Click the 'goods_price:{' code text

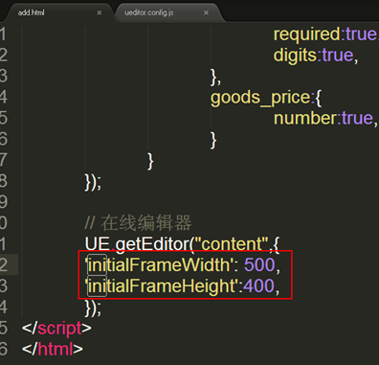[x=266, y=98]
